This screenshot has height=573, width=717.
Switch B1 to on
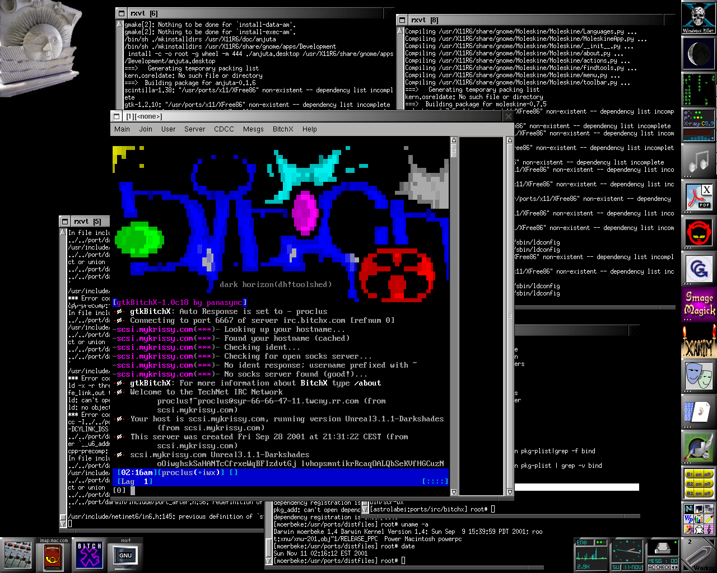pyautogui.click(x=699, y=475)
